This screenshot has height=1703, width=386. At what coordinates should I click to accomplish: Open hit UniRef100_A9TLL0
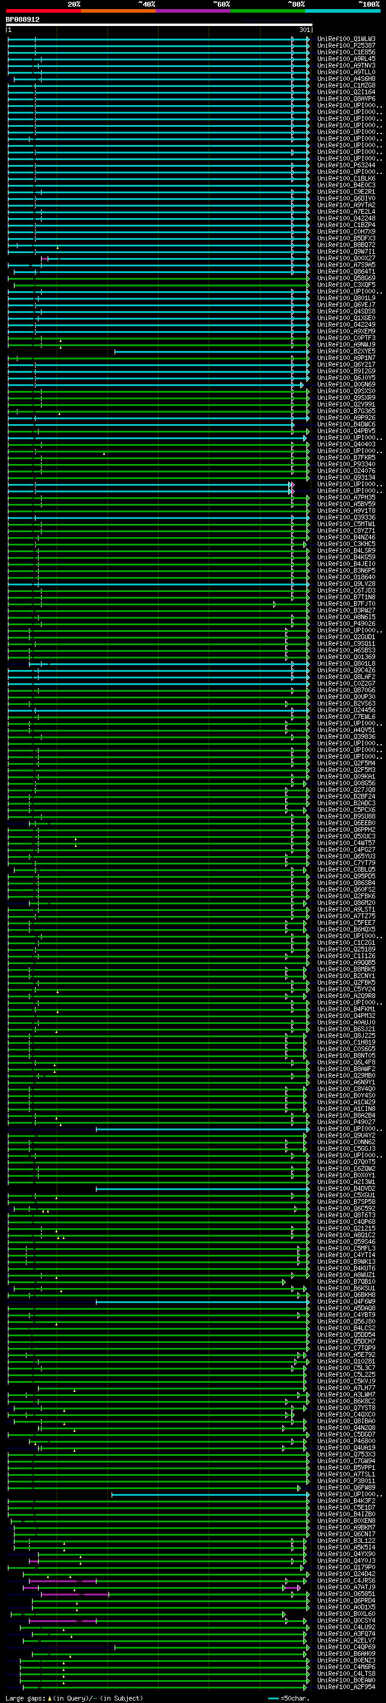tap(346, 72)
